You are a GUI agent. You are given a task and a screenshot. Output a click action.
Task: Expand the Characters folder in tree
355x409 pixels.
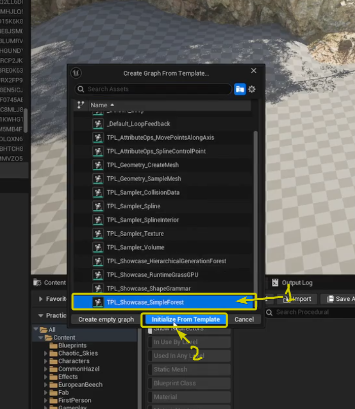(46, 361)
